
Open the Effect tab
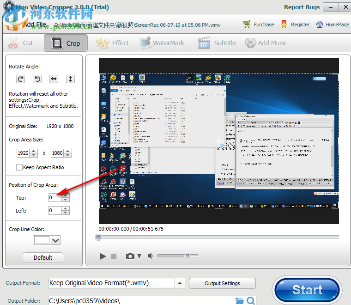pyautogui.click(x=112, y=43)
